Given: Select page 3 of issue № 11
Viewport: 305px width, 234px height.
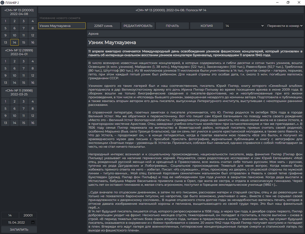Looking at the screenshot, I should click(x=24, y=101).
